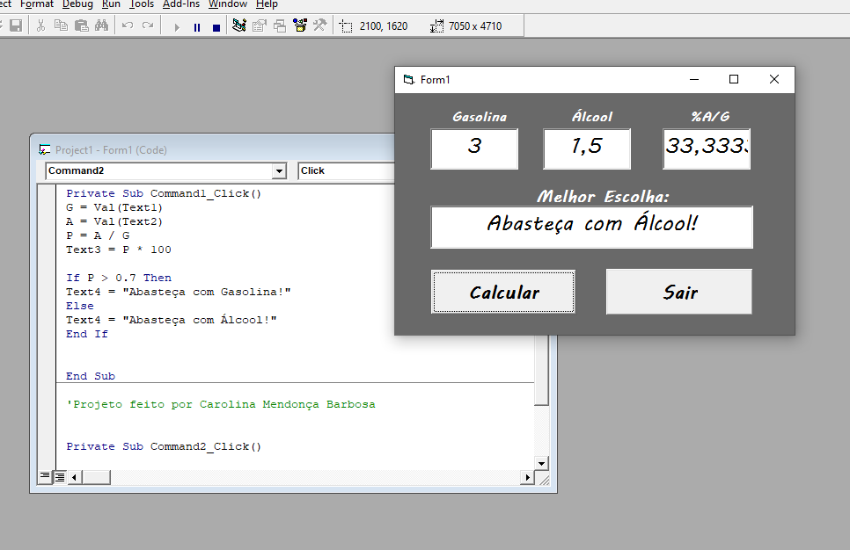Screen dimensions: 850x550
Task: Open the Properties Window toolbar icon
Action: (x=259, y=25)
